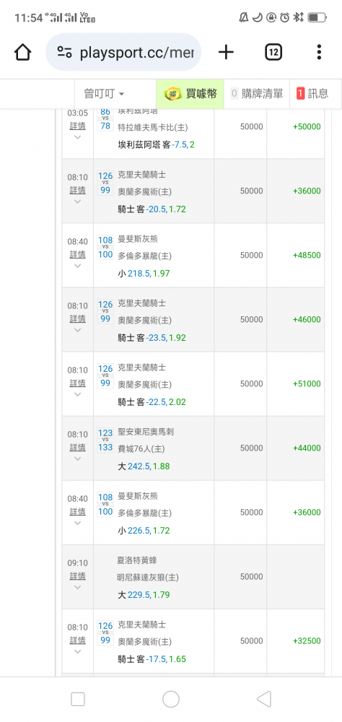Open the tab switcher showing 12 tabs

273,52
